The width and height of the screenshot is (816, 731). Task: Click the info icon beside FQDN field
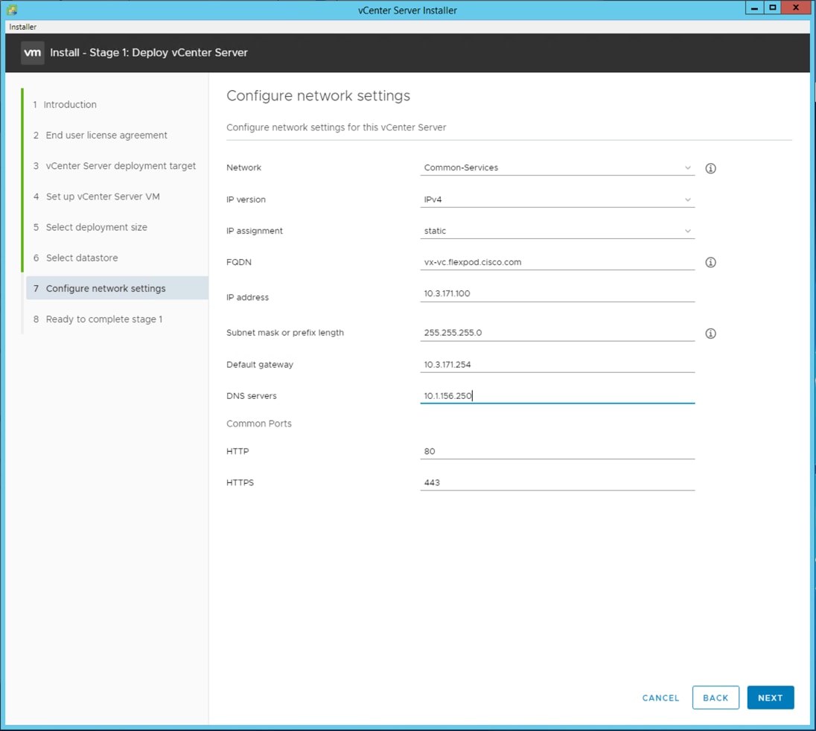tap(710, 262)
